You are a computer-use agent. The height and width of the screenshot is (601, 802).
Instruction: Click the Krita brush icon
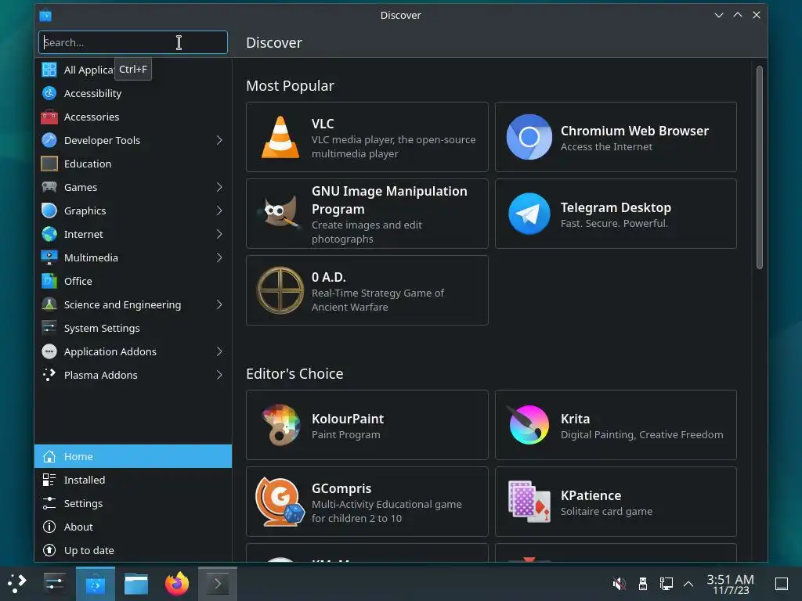coord(528,424)
